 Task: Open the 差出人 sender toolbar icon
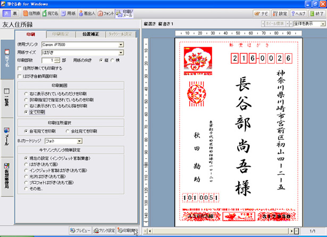88,12
